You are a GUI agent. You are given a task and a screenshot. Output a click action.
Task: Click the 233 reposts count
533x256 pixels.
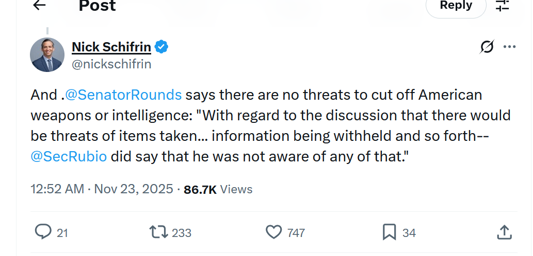(x=182, y=233)
